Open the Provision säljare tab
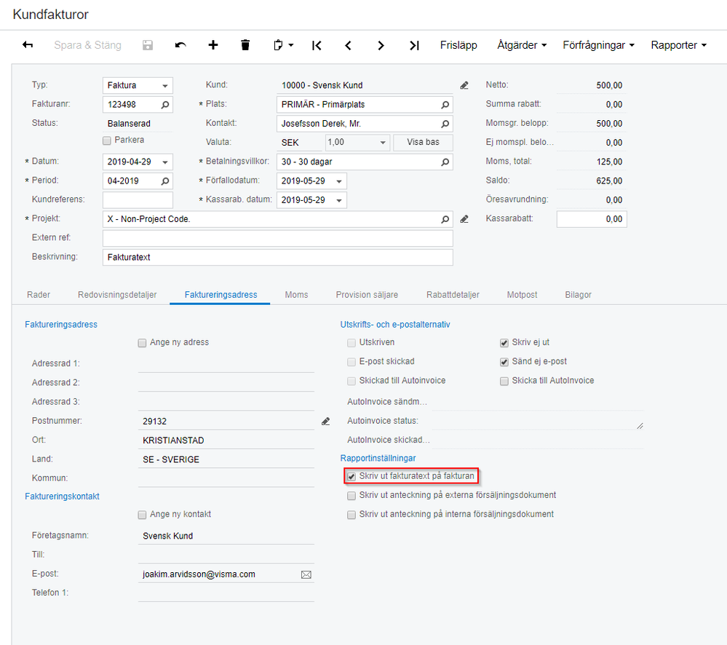The height and width of the screenshot is (645, 727). click(x=367, y=294)
